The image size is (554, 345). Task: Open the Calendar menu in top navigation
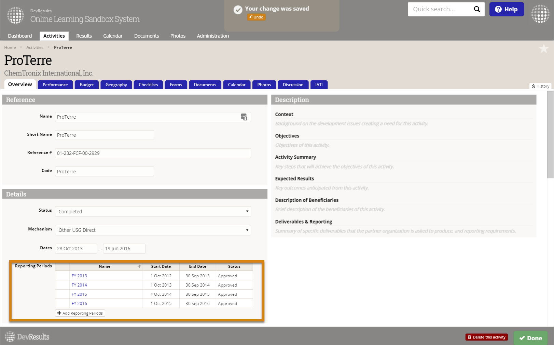113,36
